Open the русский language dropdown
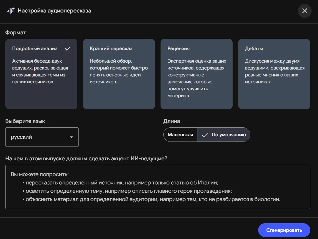 42,137
